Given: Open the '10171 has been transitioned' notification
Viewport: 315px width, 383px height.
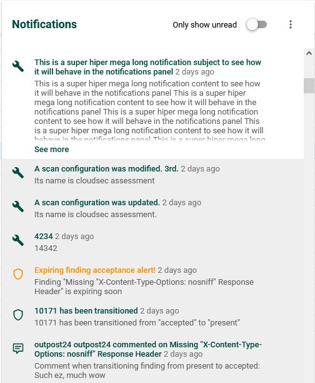Looking at the screenshot, I should click(86, 310).
